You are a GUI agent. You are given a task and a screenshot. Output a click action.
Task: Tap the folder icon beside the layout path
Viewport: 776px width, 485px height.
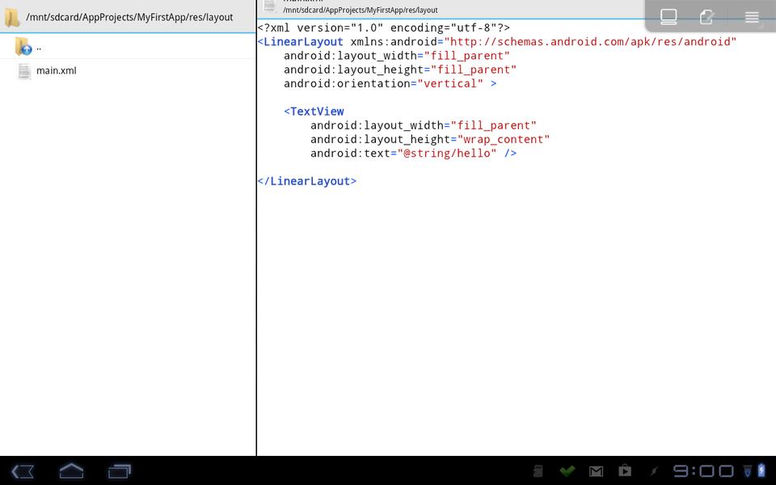(12, 17)
